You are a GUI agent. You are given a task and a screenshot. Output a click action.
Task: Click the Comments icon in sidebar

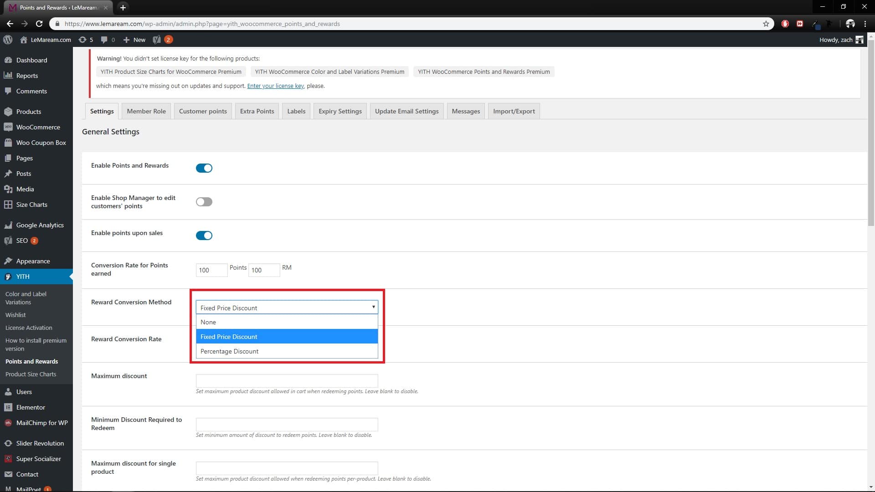(x=8, y=91)
